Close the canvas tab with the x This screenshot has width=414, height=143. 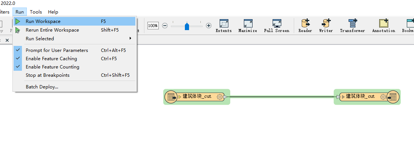pos(7,40)
